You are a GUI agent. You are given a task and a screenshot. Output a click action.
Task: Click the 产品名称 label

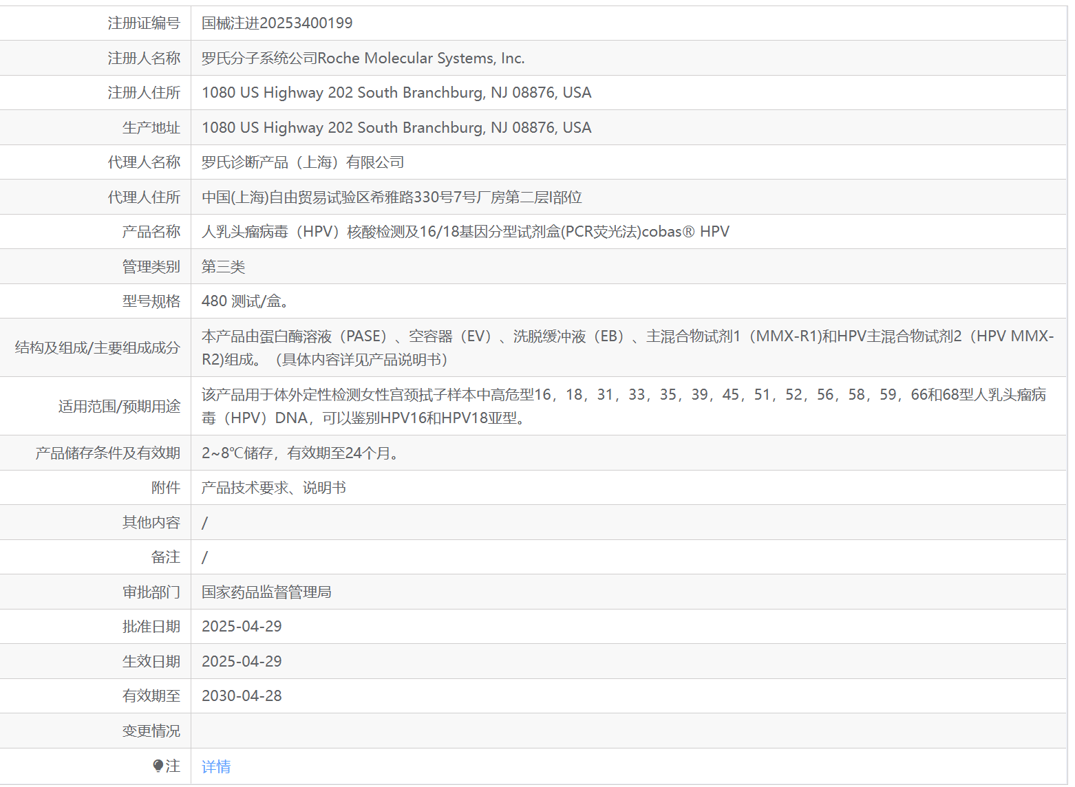151,232
